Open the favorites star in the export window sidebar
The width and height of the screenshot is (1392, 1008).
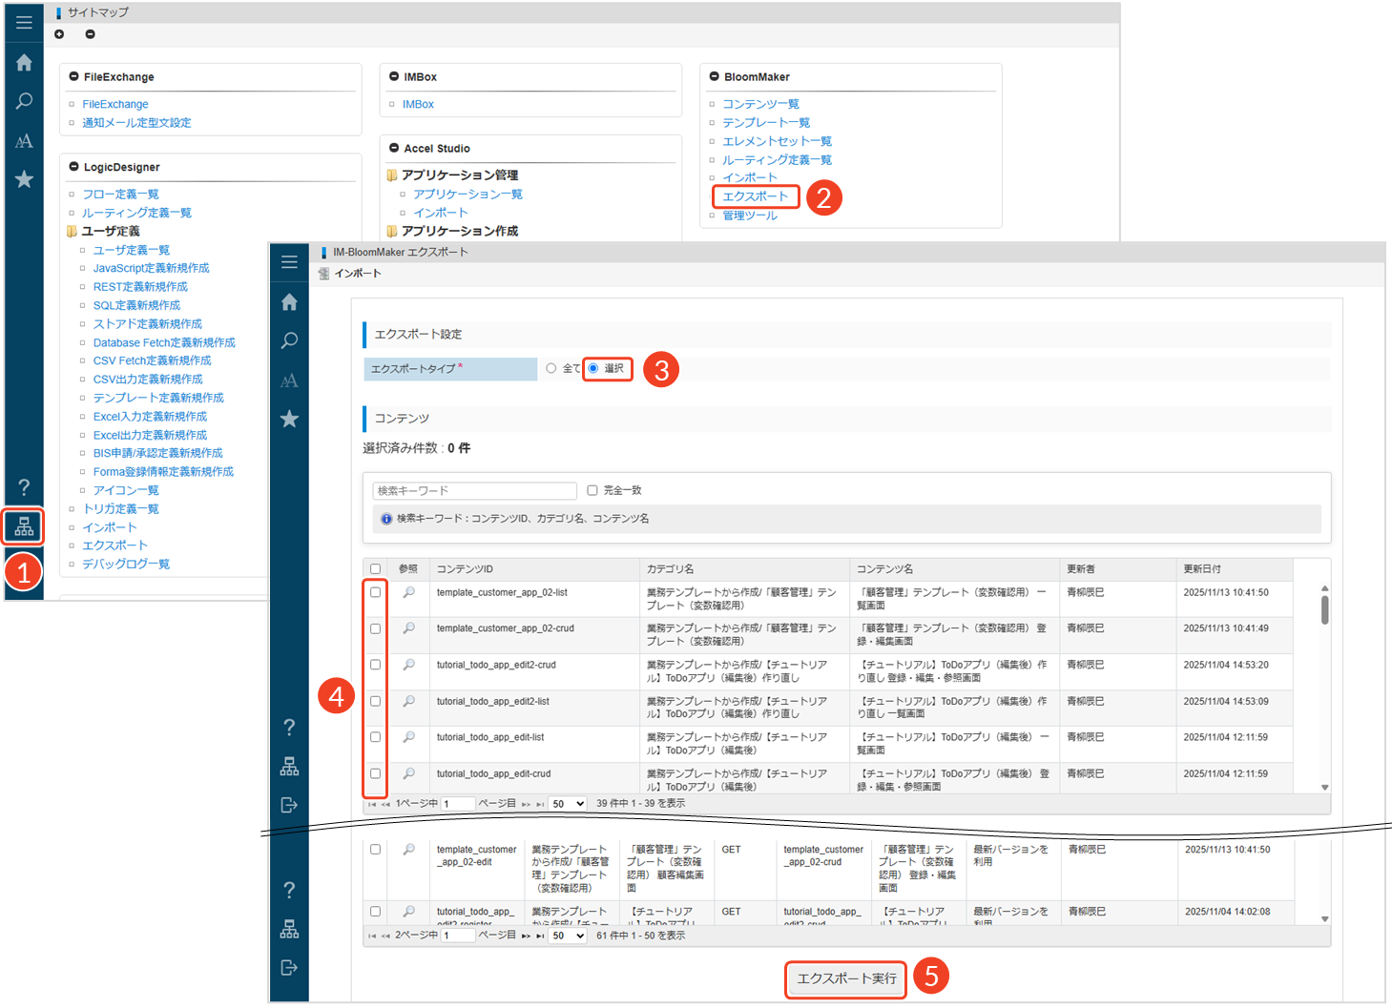289,419
